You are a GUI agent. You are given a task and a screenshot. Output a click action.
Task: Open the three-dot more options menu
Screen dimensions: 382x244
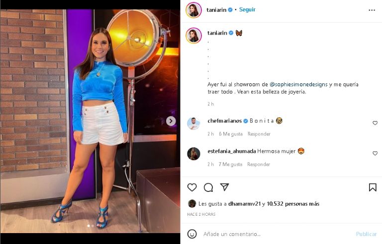click(372, 10)
